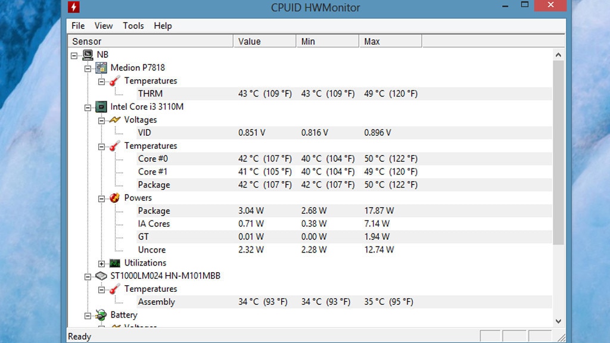
Task: Click the ST1000LM024 hard drive icon
Action: coord(102,276)
